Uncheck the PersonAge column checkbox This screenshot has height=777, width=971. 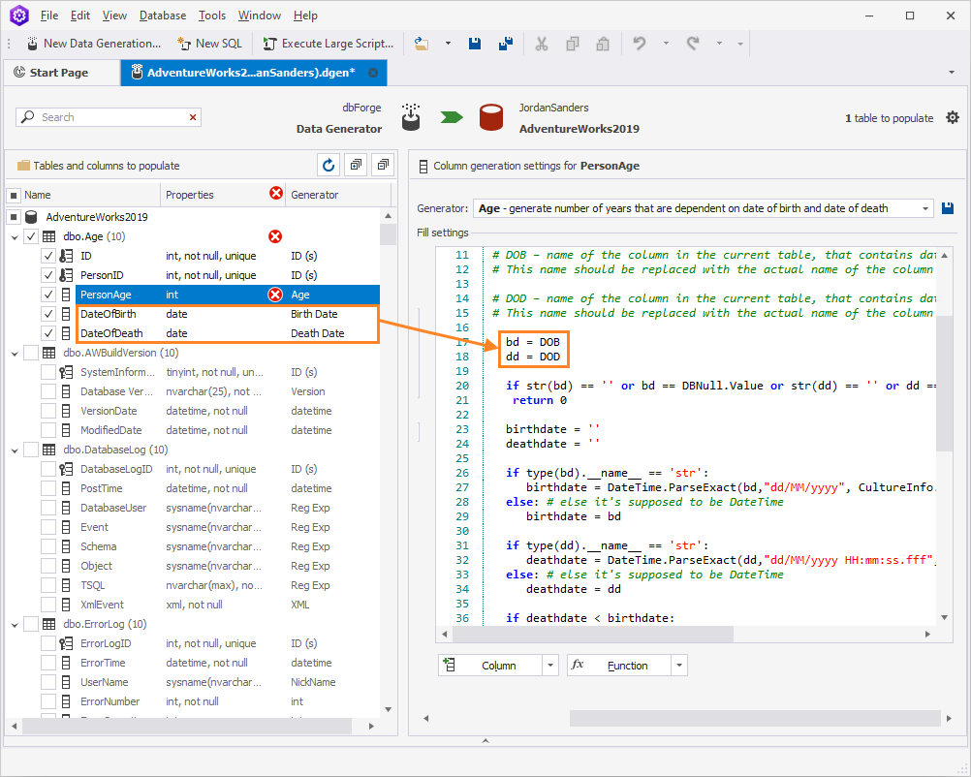(x=48, y=295)
